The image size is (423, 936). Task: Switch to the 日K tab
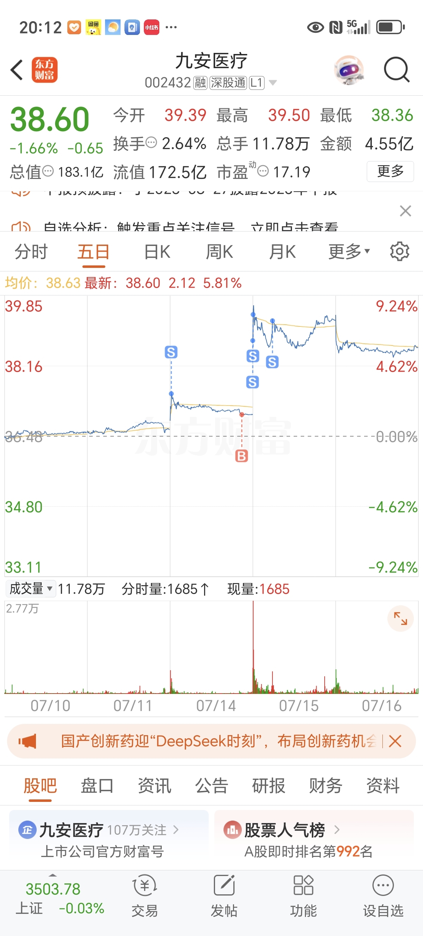[x=157, y=251]
